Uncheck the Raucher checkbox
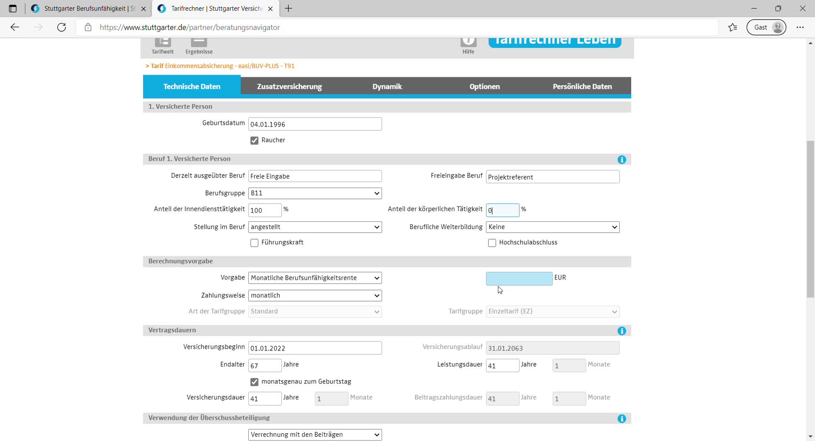This screenshot has height=441, width=815. [254, 140]
